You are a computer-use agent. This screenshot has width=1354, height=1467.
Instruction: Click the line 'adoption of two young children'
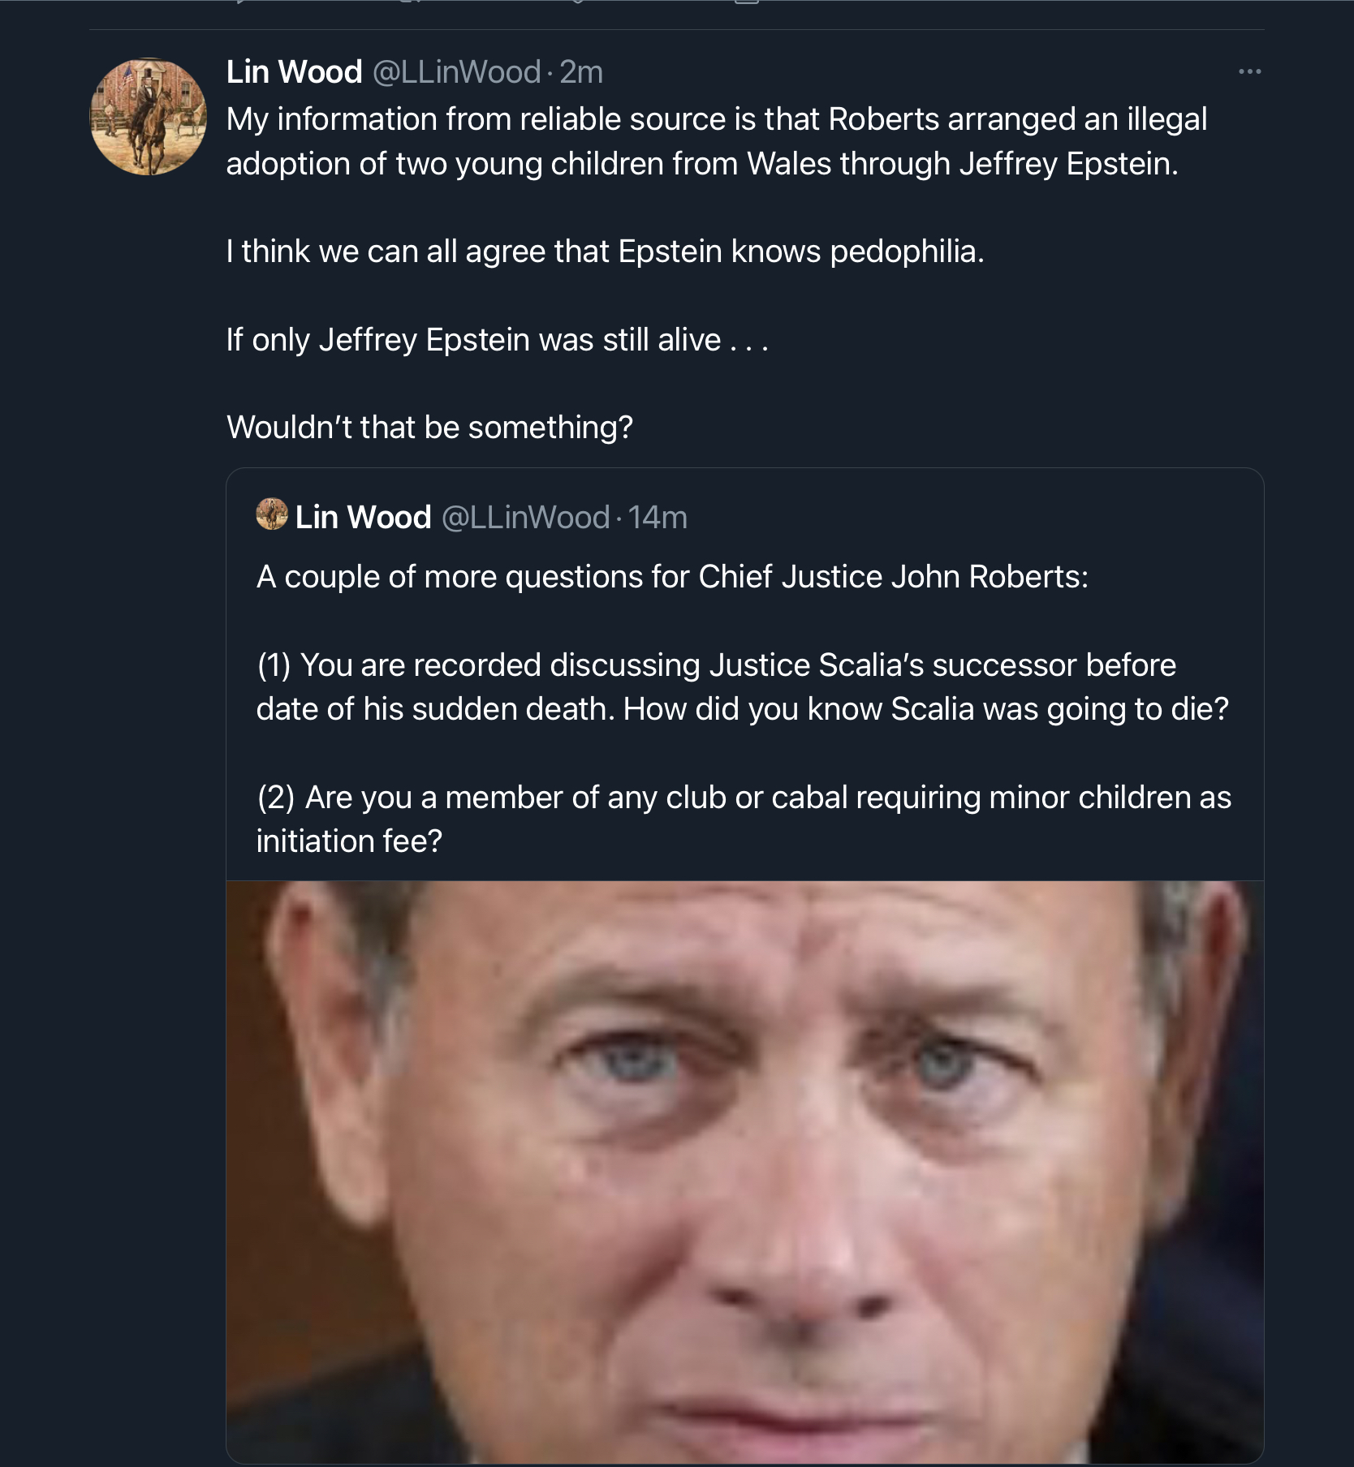(701, 164)
